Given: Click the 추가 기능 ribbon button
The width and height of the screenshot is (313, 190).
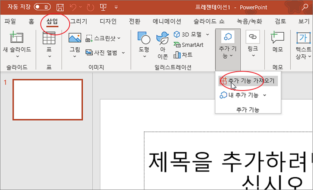Looking at the screenshot, I should [x=228, y=49].
